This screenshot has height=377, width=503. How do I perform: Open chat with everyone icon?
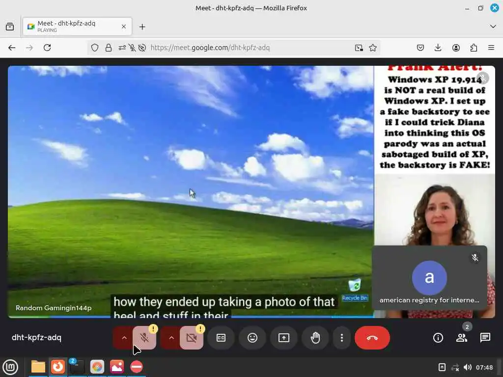[x=485, y=338]
